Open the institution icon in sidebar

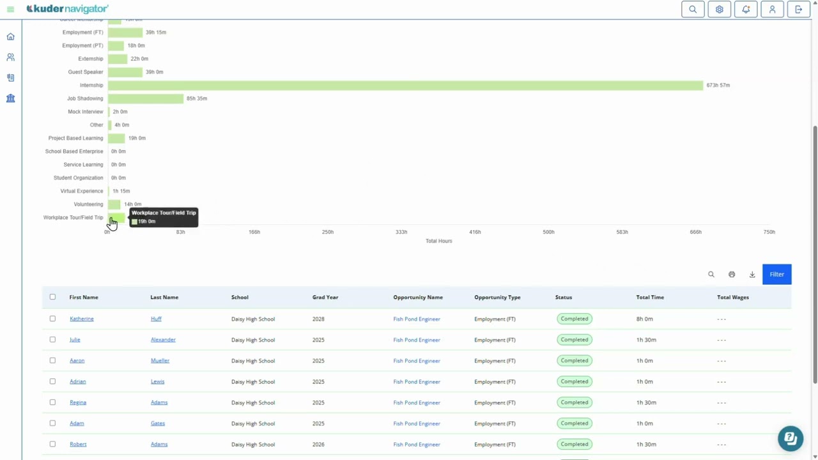tap(10, 98)
